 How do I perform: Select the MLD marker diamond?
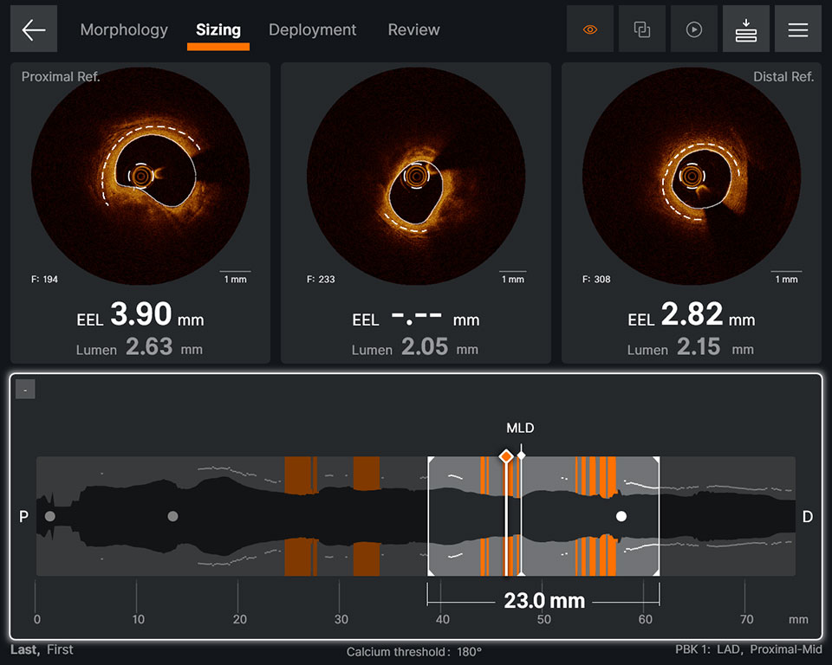coord(507,454)
